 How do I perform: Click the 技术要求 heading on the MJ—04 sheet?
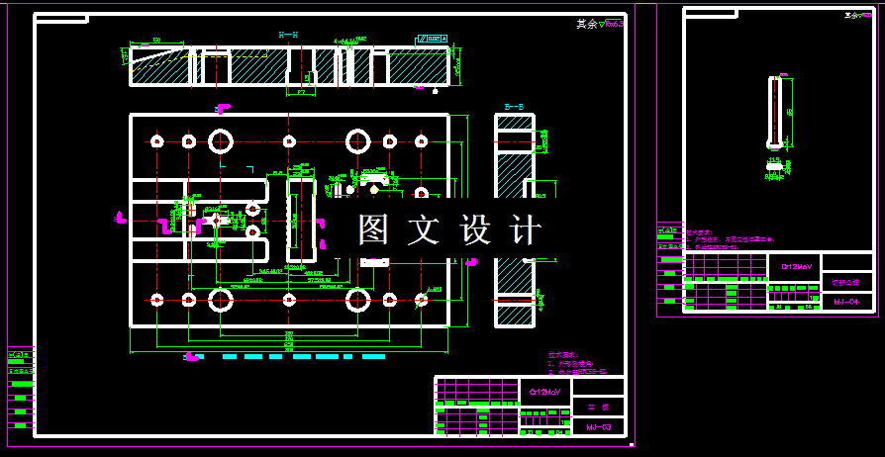[699, 231]
